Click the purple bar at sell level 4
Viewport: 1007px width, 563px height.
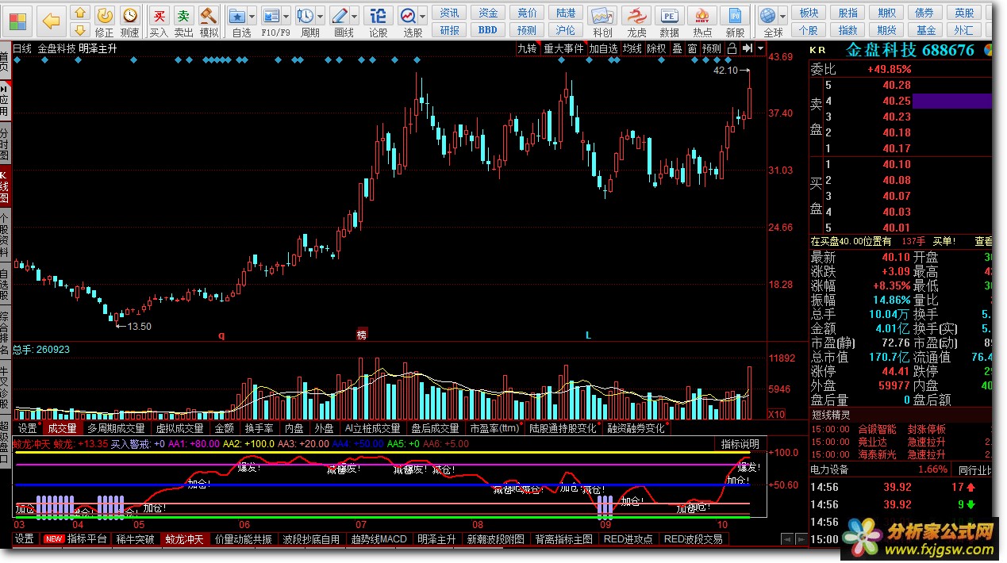(x=951, y=101)
